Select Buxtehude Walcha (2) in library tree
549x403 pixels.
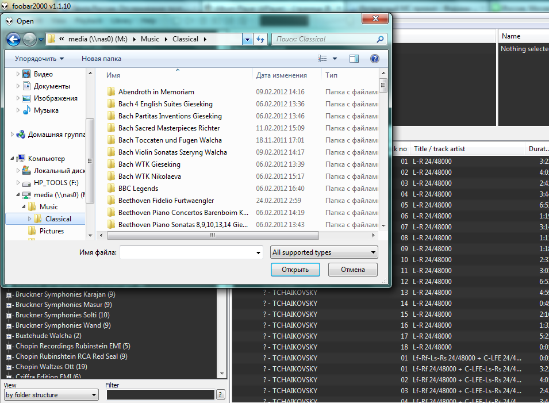click(x=48, y=336)
